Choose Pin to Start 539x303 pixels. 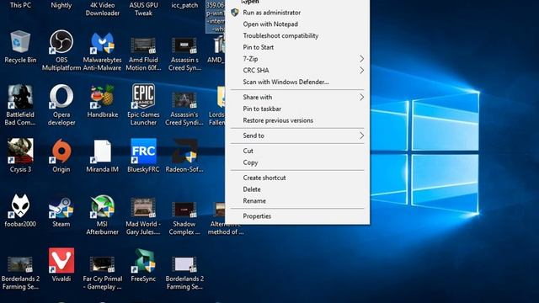coord(297,47)
